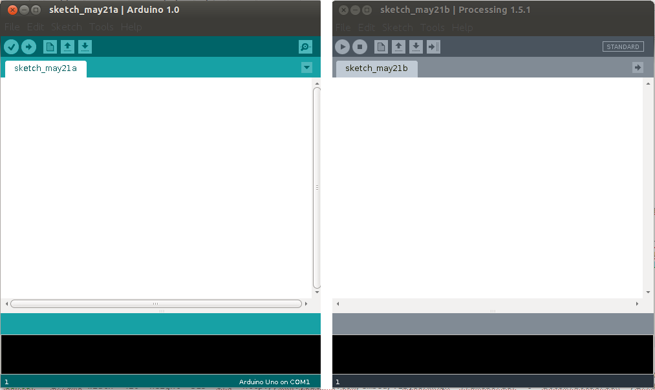Open Sketch menu in Processing window

click(x=397, y=28)
